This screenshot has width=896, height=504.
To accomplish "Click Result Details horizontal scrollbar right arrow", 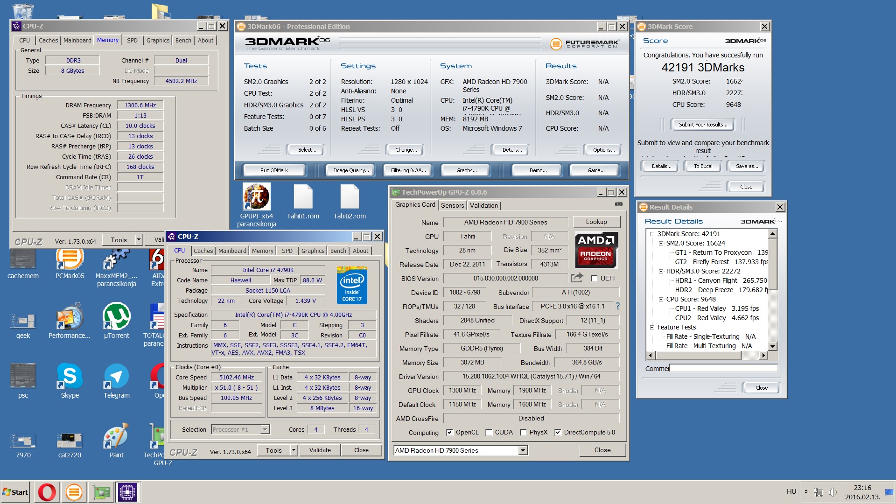I will pos(763,356).
